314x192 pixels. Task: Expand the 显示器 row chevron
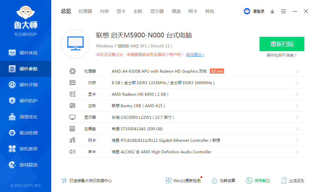297,117
